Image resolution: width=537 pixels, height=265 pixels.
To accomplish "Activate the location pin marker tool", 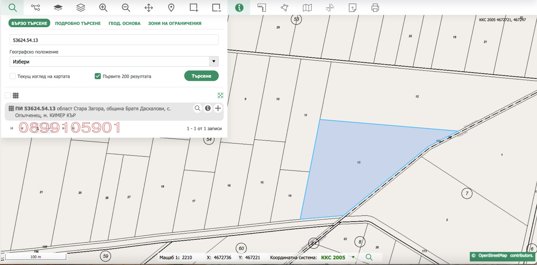I will click(171, 8).
